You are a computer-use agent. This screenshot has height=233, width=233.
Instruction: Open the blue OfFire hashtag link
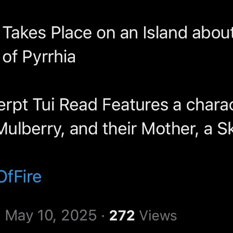(20, 176)
